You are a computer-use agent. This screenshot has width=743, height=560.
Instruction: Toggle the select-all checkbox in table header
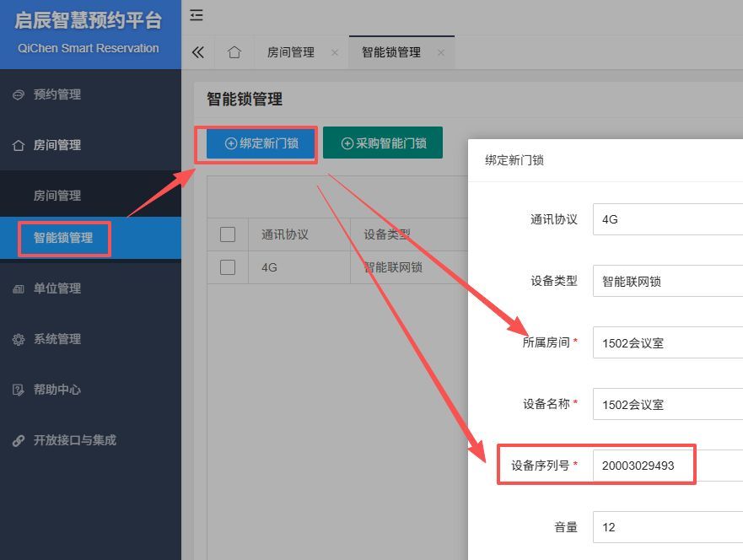[x=228, y=234]
